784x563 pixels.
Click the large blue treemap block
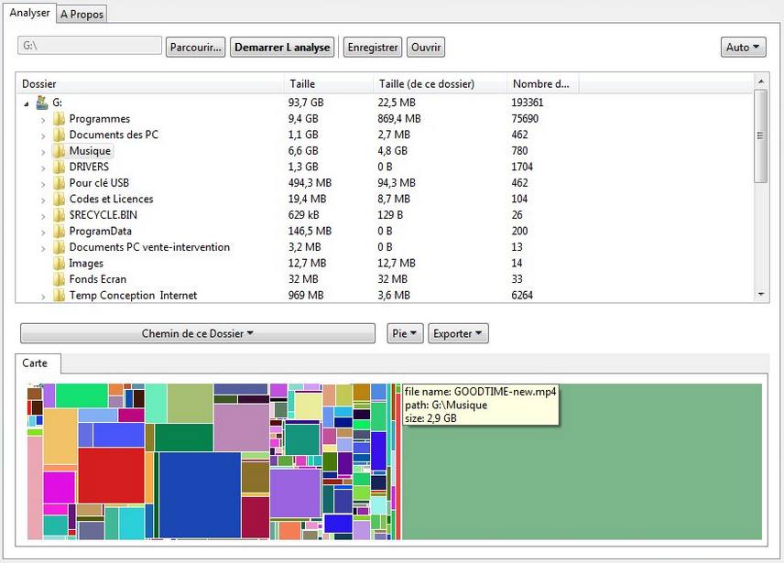click(200, 495)
